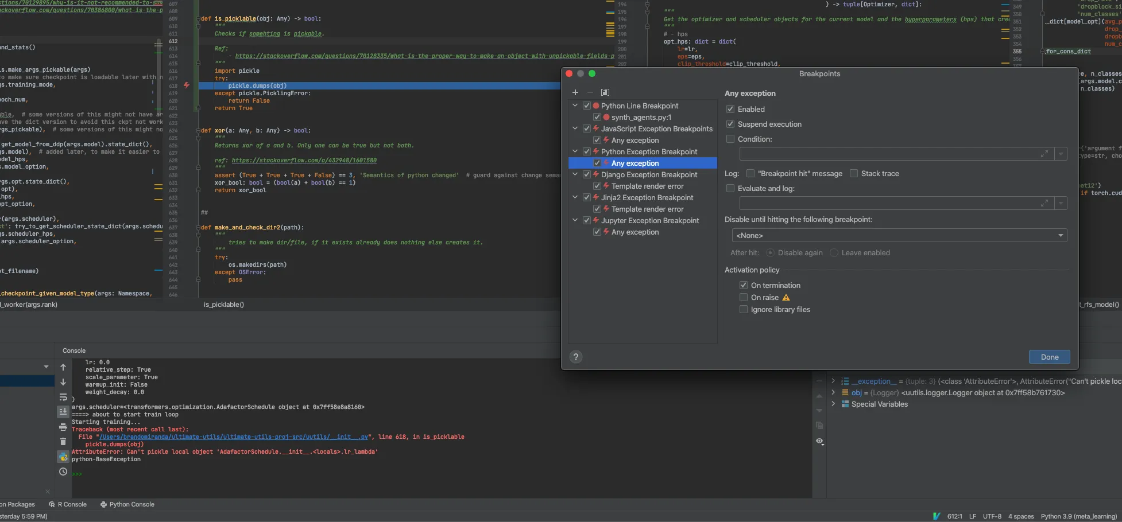The image size is (1122, 522).
Task: Click the console history clock icon
Action: 63,472
